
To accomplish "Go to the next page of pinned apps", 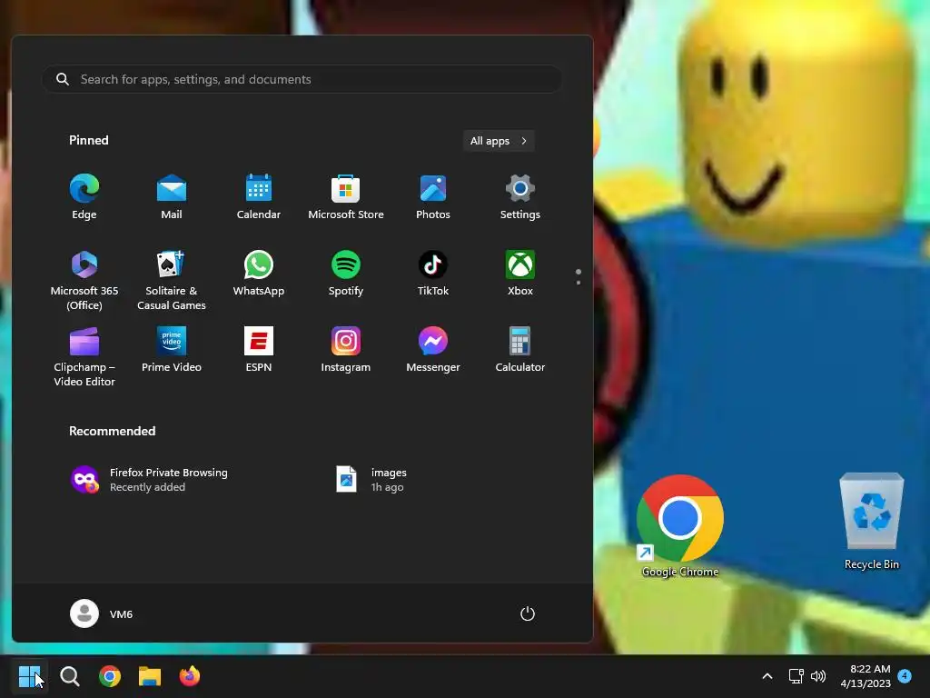I will [579, 283].
